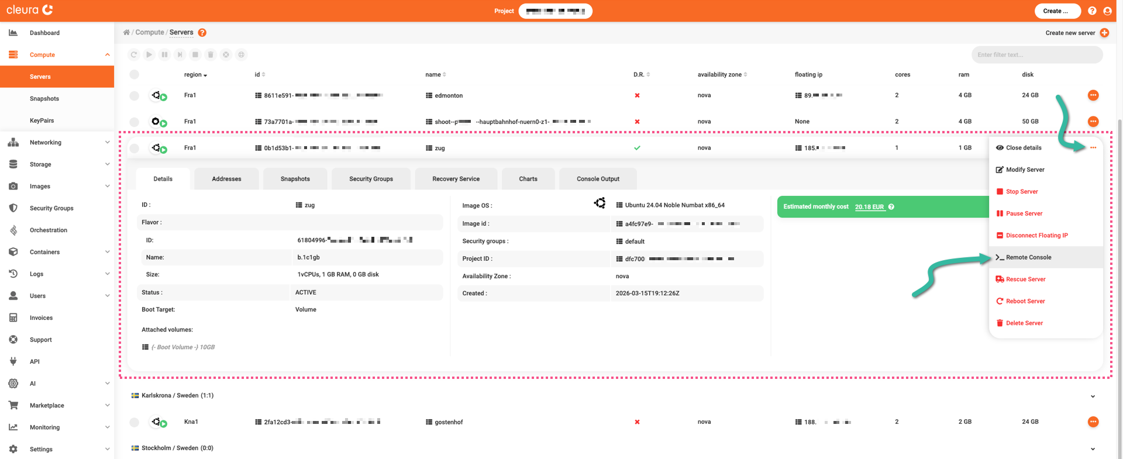This screenshot has height=459, width=1123.
Task: Sort servers by the region column
Action: [x=195, y=75]
